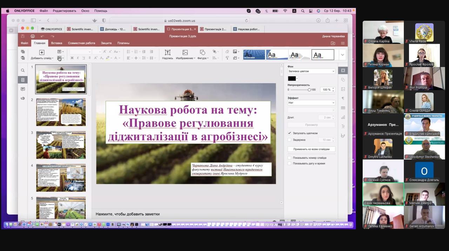Open the Эффект dropdown showing Нет
449x251 pixels.
point(311,103)
